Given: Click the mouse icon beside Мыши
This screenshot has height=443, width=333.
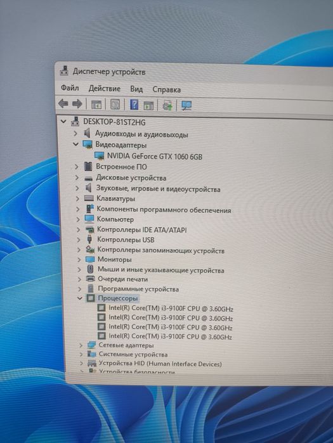Looking at the screenshot, I should pos(90,269).
